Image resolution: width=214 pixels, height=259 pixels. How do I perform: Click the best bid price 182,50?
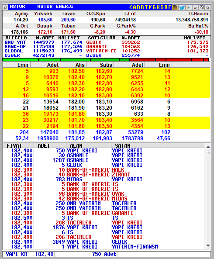pyautogui.click(x=76, y=71)
